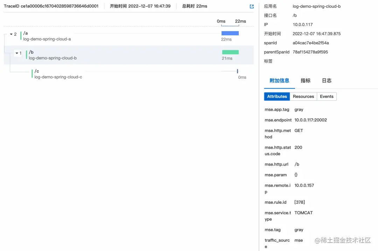Click the mse.app.tag value gray
378x251 pixels.
pos(299,110)
